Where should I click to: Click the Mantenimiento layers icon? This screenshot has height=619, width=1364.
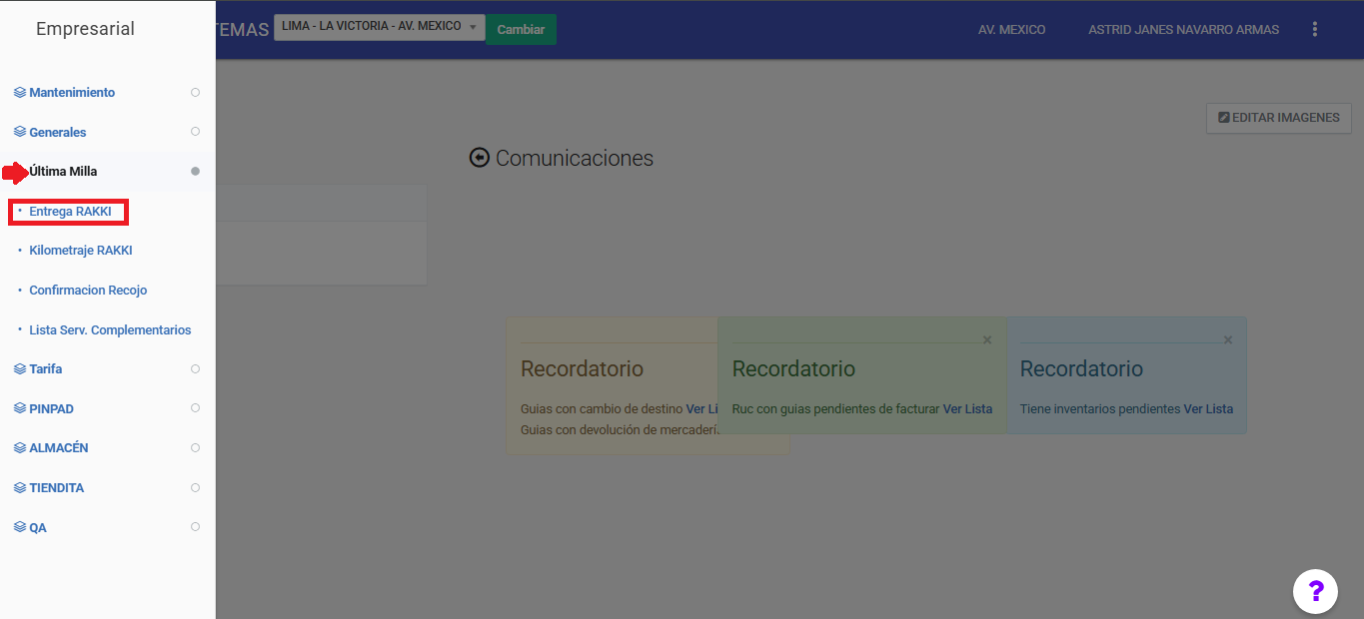coord(19,93)
